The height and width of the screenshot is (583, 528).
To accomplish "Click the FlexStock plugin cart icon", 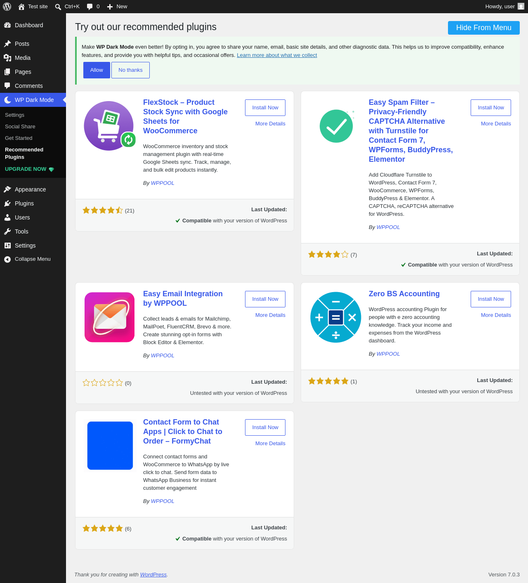I will pyautogui.click(x=109, y=126).
